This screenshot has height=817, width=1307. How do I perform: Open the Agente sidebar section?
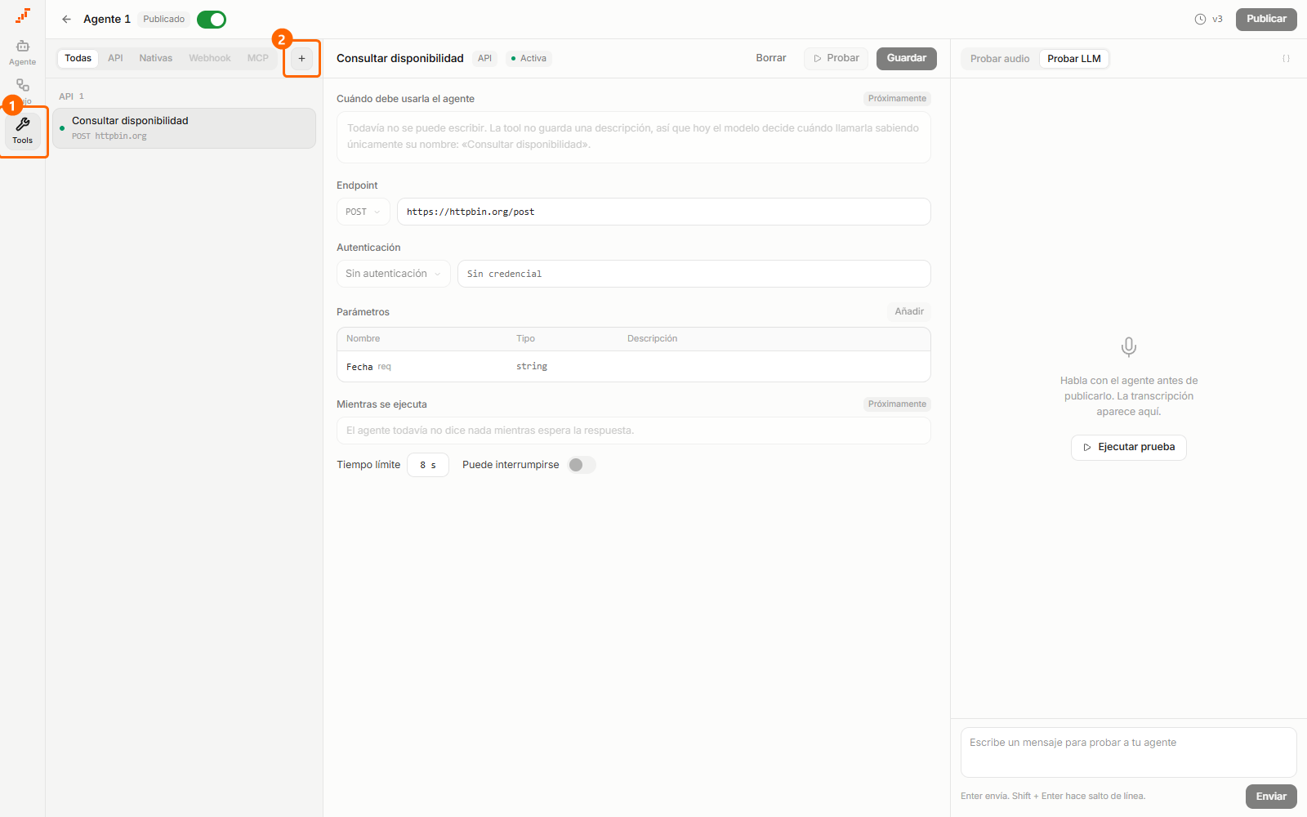(23, 52)
